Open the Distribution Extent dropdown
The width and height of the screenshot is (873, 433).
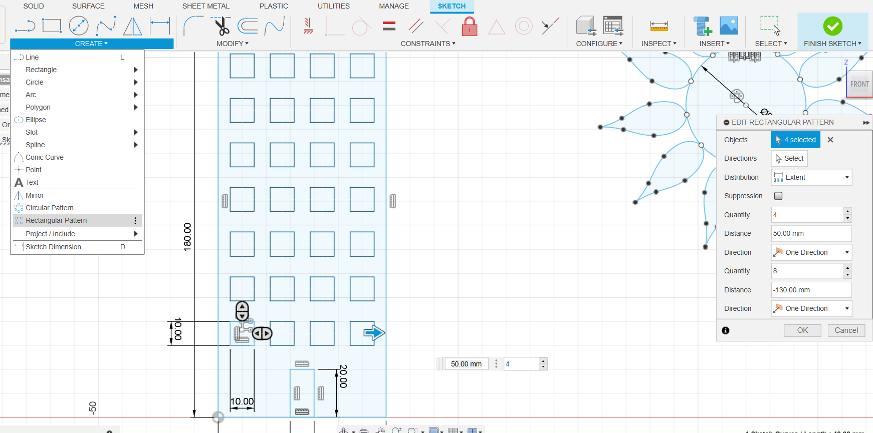tap(811, 177)
